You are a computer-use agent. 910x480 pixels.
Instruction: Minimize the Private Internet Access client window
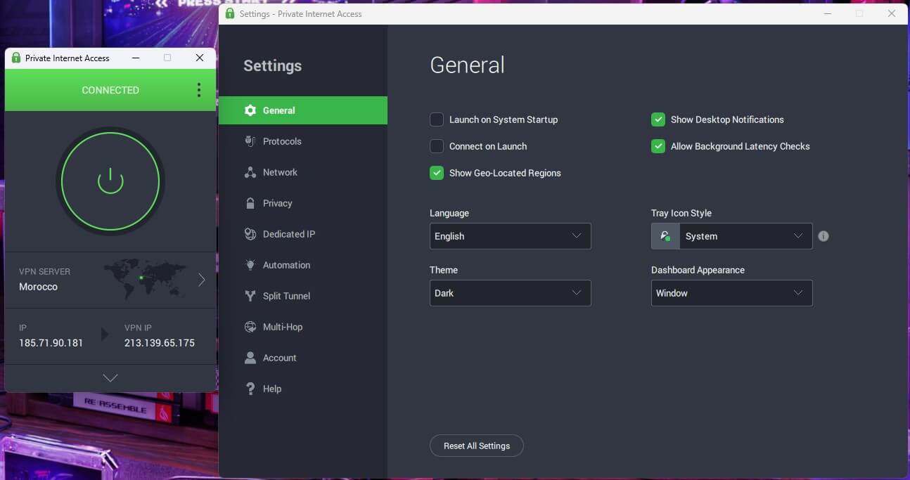136,58
